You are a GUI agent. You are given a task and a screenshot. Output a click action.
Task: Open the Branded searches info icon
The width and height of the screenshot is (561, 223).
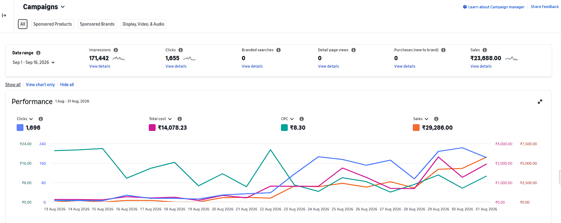coord(278,50)
